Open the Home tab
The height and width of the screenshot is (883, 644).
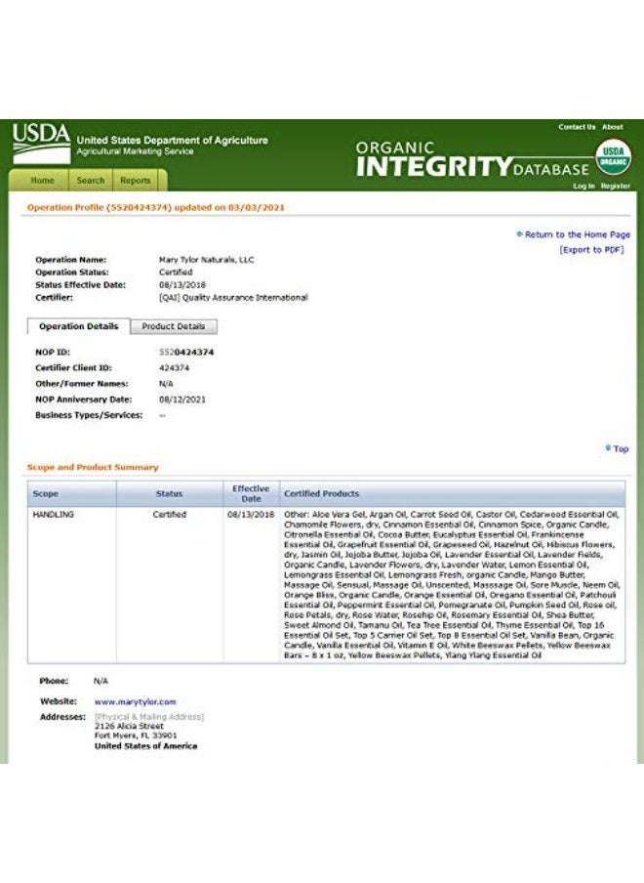(x=42, y=181)
